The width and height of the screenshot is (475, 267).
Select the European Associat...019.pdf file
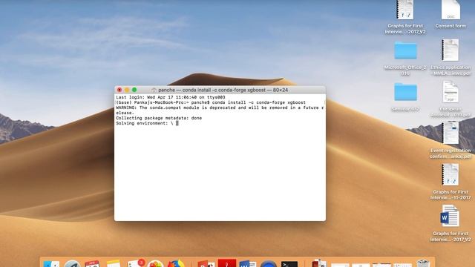point(451,92)
